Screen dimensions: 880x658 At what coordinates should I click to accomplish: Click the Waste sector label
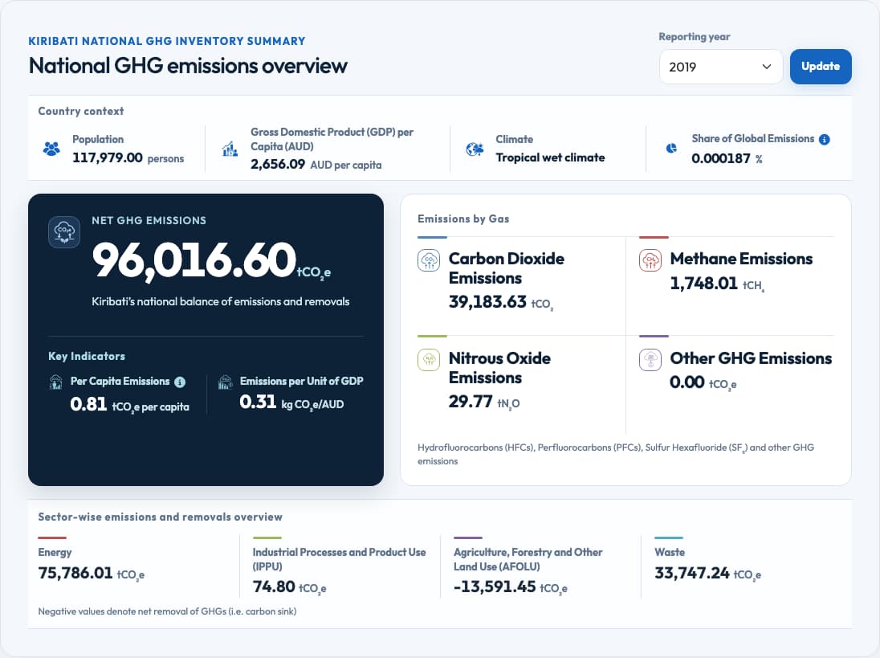pos(670,553)
